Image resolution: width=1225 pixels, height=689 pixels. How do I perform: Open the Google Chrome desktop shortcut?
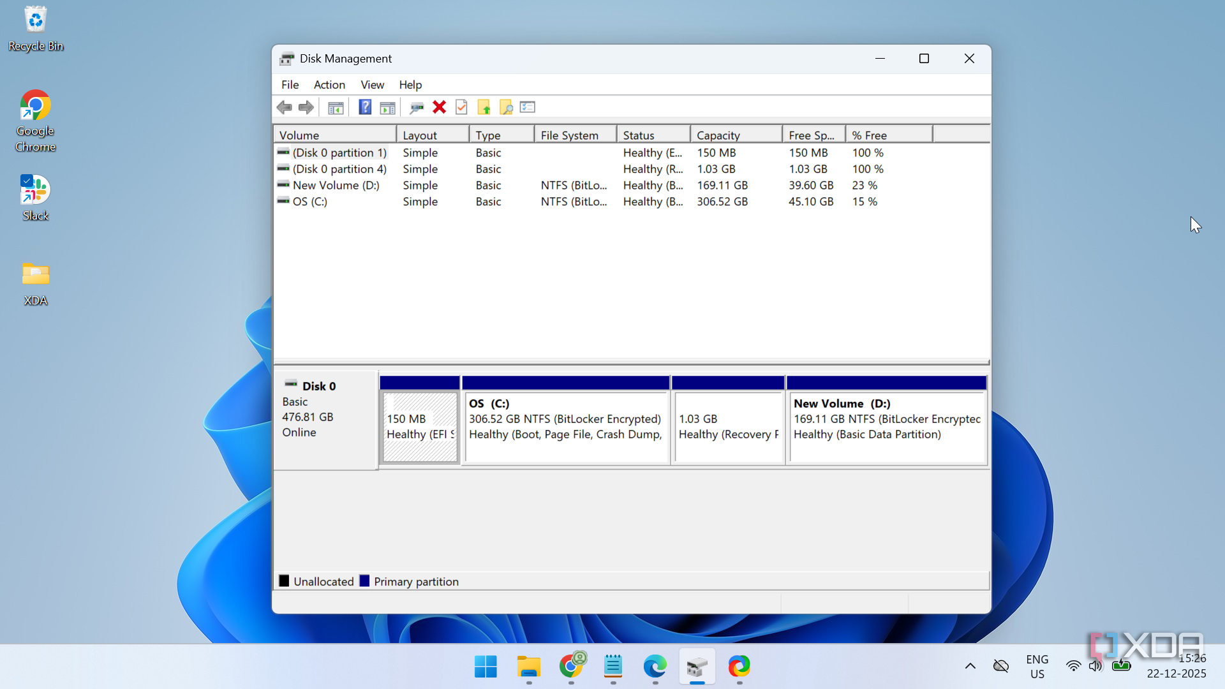[x=36, y=121]
